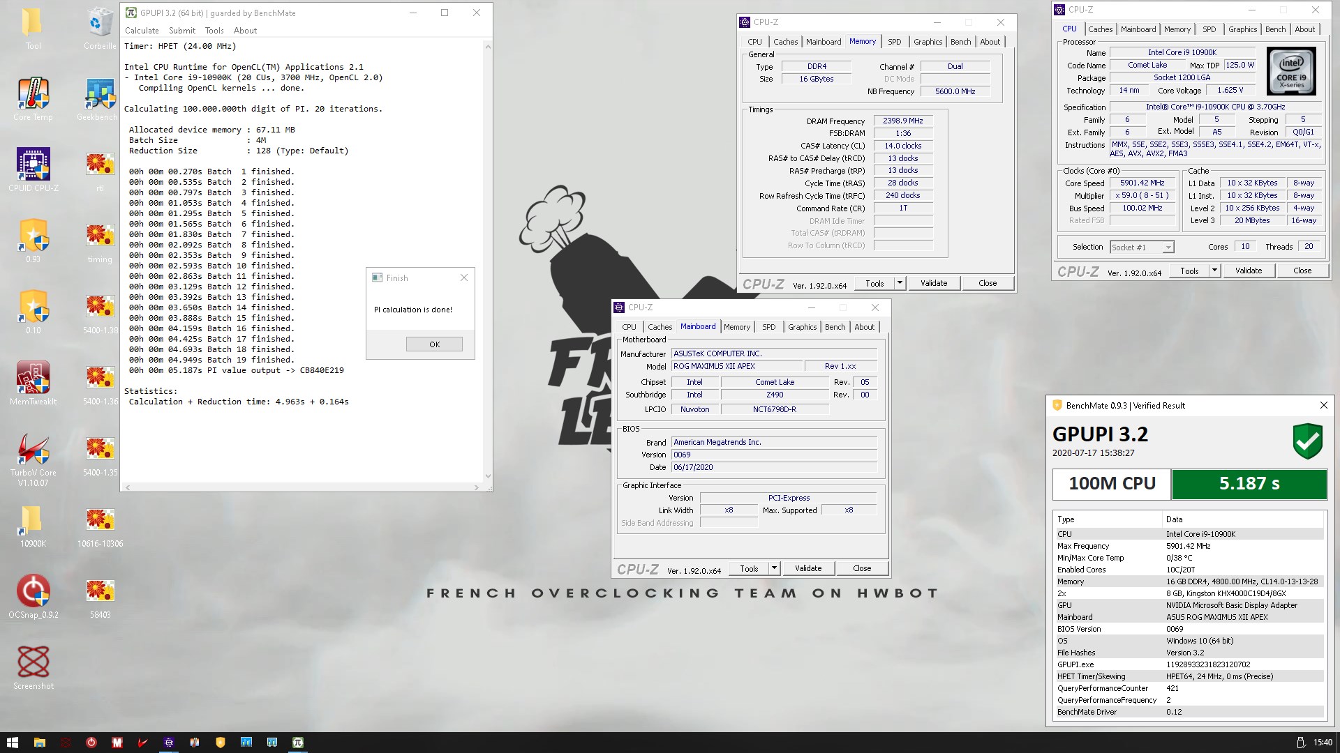Click BenchMate green verified shield
This screenshot has width=1340, height=753.
point(1307,441)
